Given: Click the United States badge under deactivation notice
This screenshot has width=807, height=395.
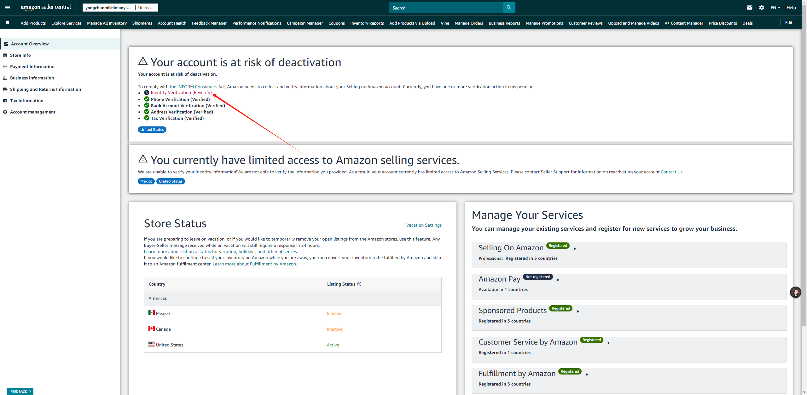Looking at the screenshot, I should 152,130.
